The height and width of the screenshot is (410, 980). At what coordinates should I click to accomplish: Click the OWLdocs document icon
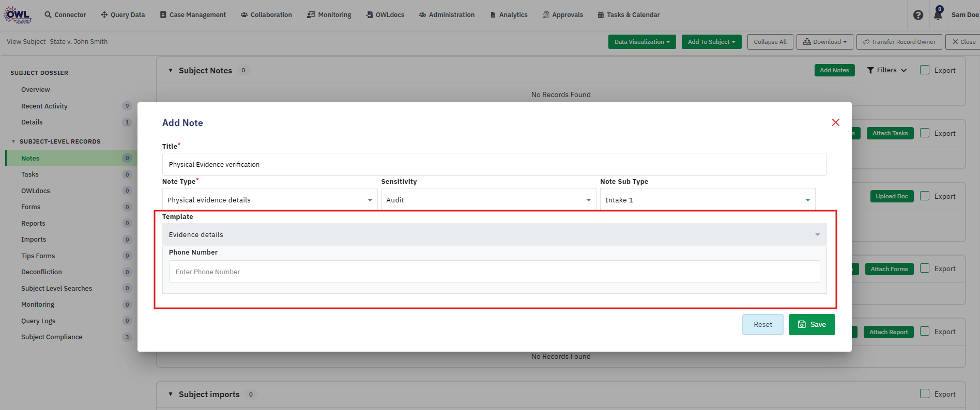click(370, 14)
